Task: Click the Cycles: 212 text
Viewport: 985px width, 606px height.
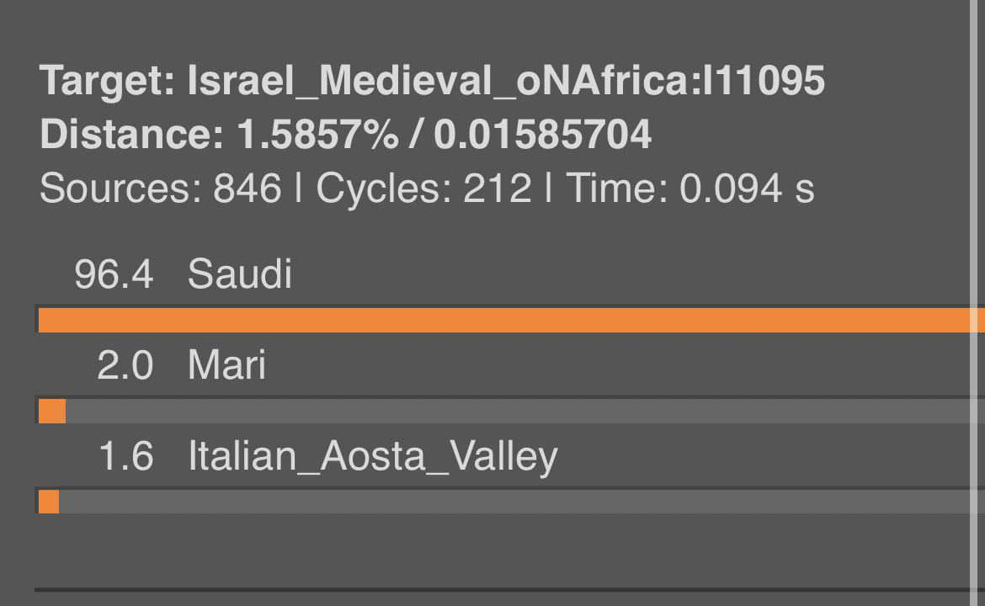Action: tap(424, 188)
